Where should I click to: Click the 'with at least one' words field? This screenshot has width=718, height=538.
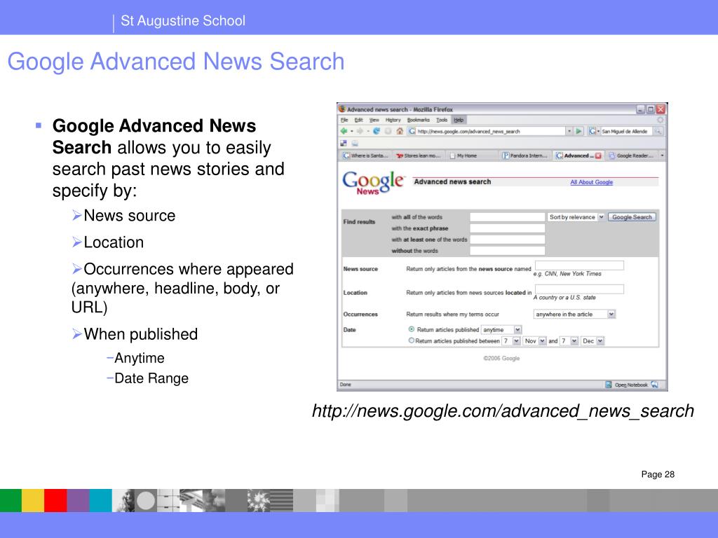[x=508, y=240]
